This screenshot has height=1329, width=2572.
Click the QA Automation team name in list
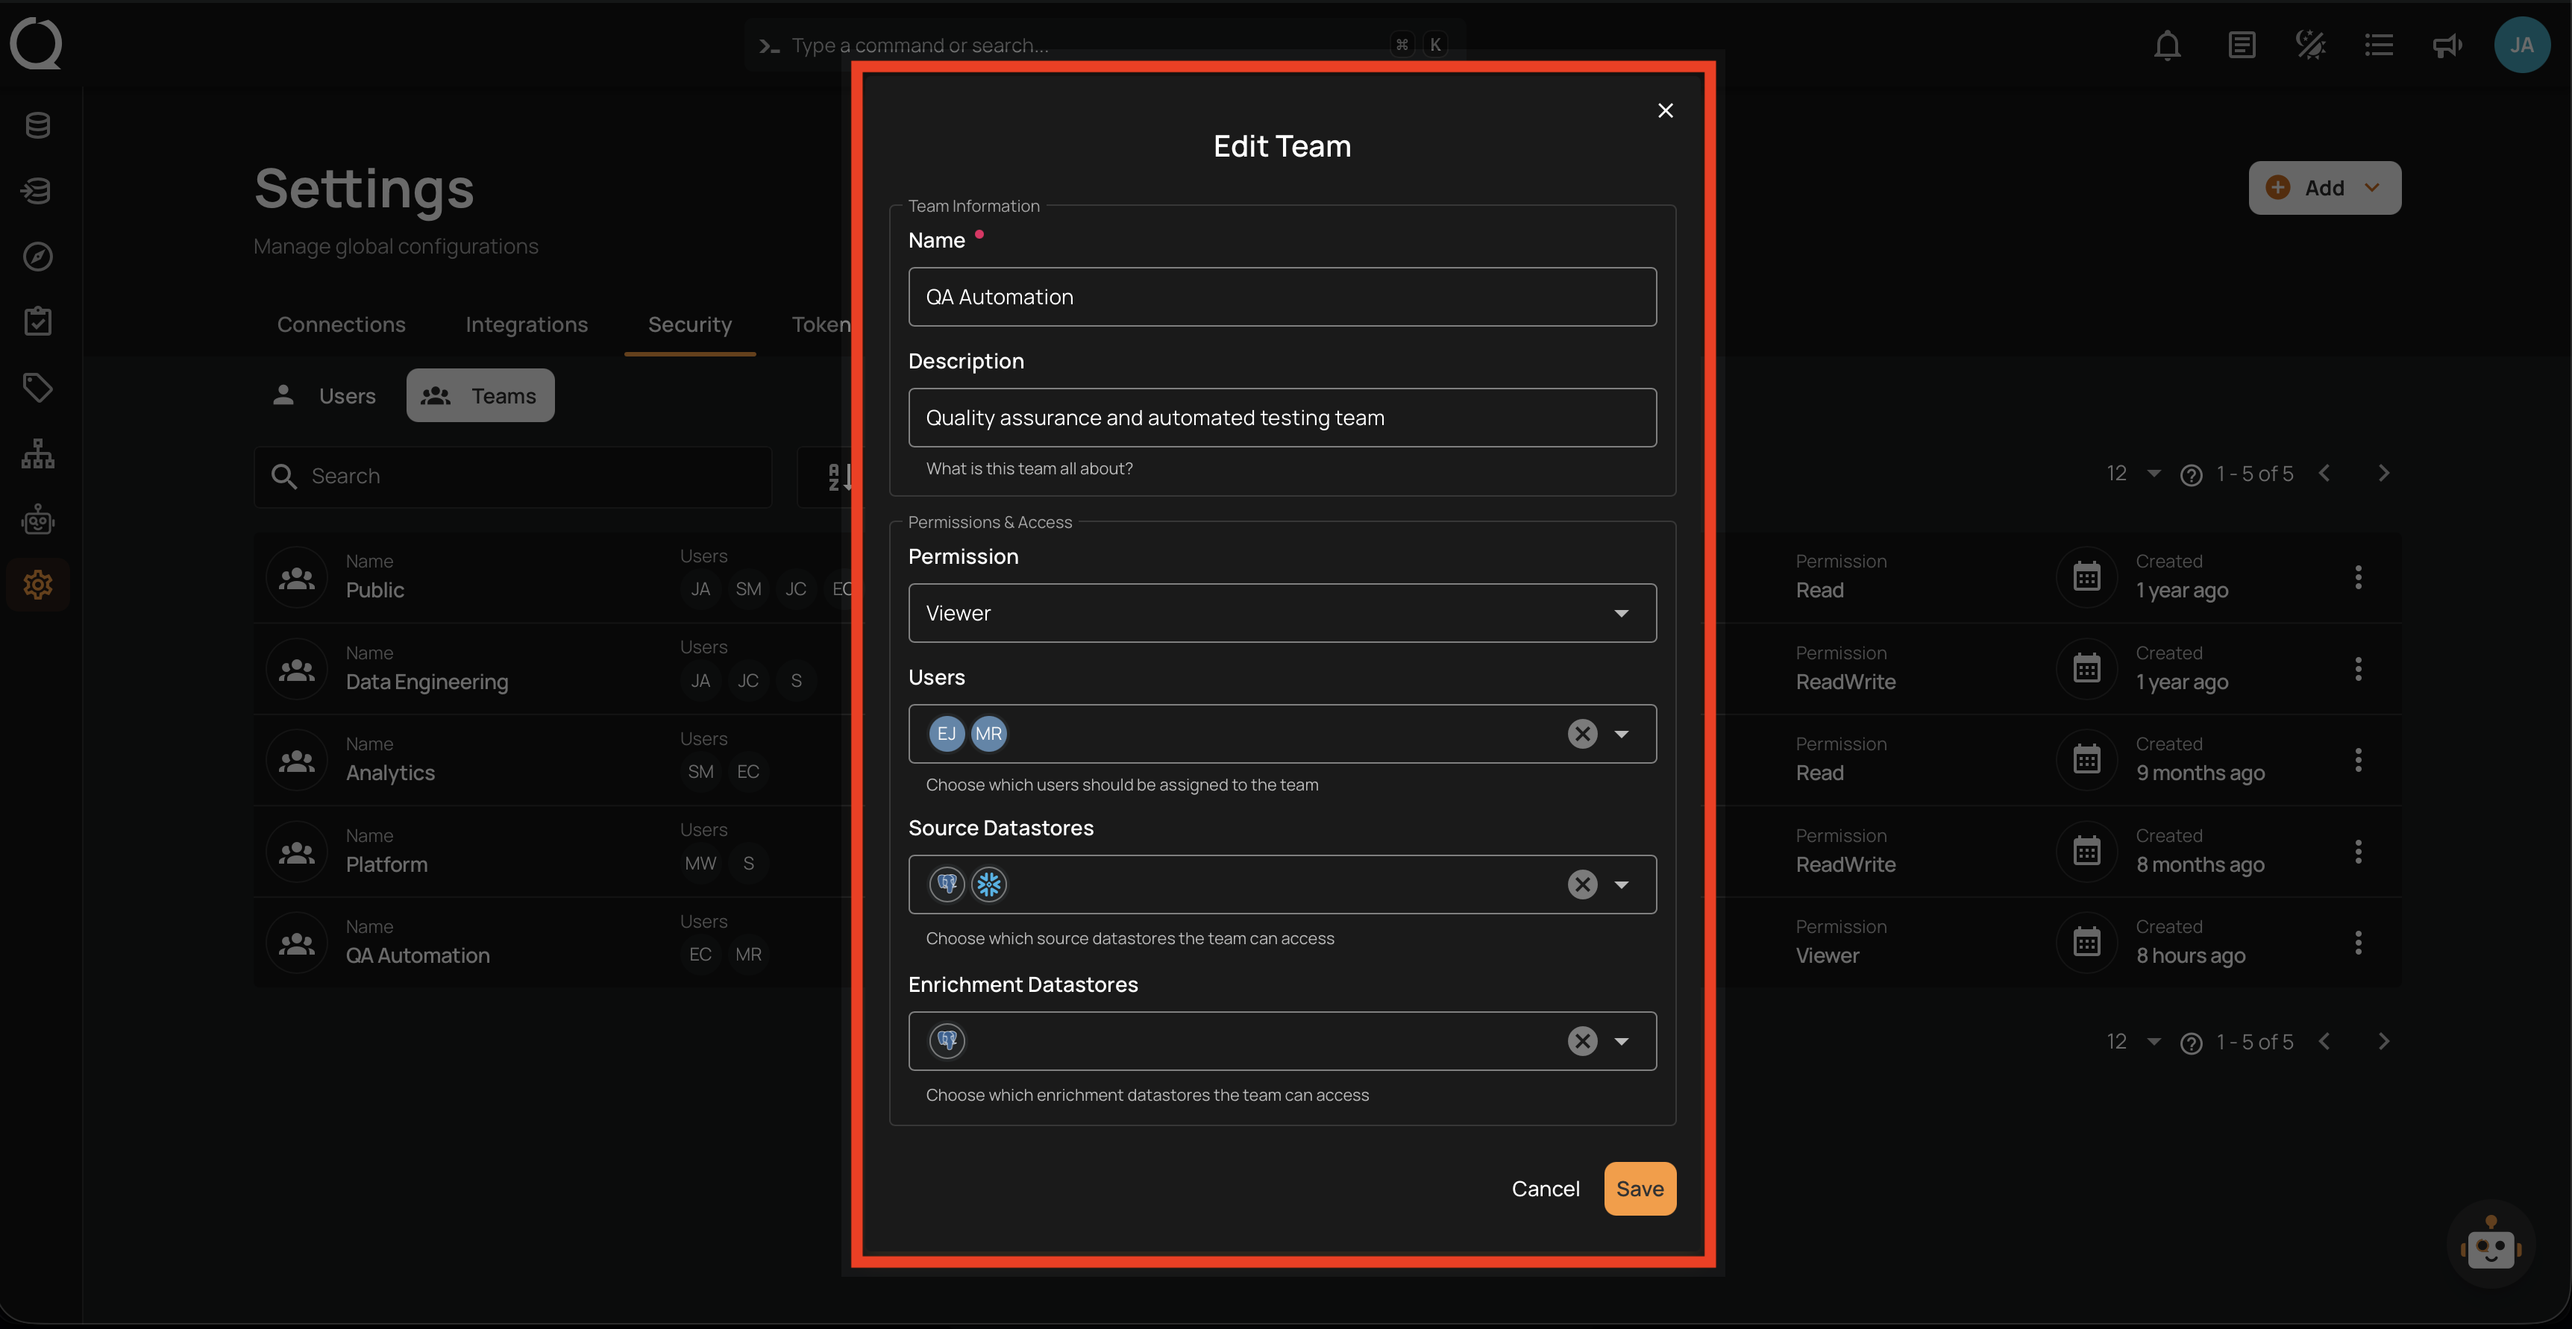(417, 955)
